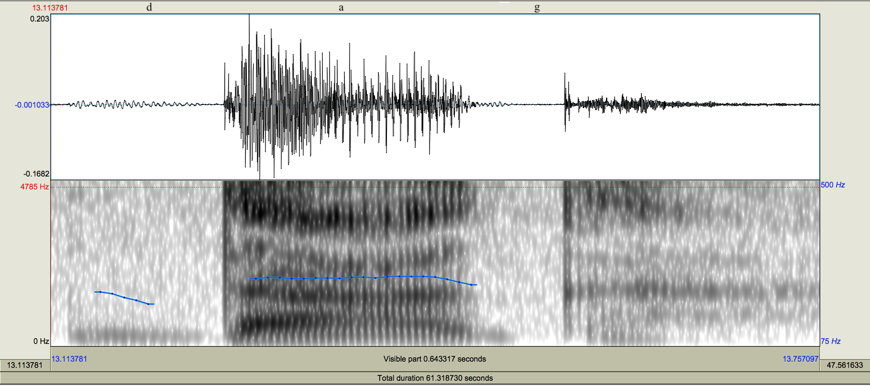This screenshot has width=870, height=386.
Task: Click the 75 Hz pitch floor label
Action: tap(831, 341)
